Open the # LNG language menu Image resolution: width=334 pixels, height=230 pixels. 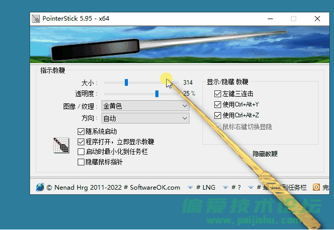(206, 188)
